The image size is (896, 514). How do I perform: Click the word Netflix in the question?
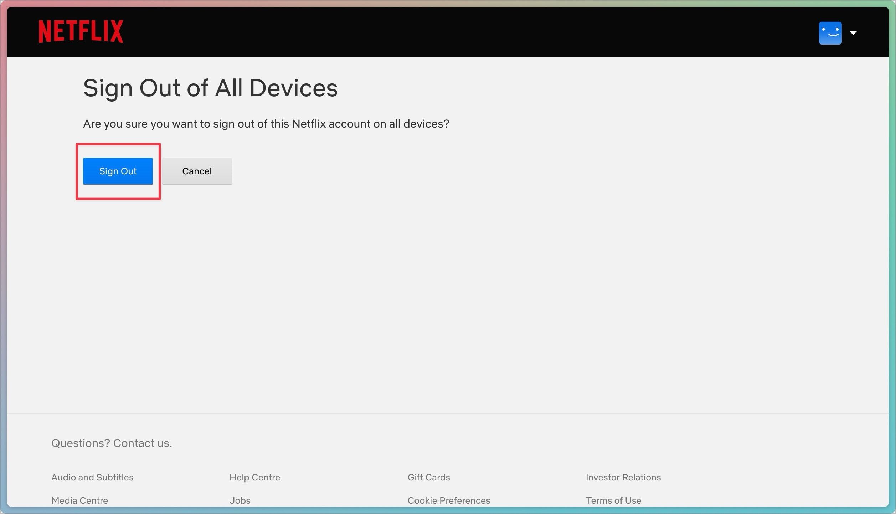[309, 124]
